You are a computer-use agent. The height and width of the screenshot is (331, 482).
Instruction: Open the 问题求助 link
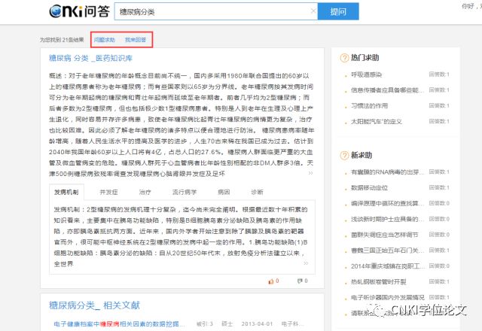point(105,40)
